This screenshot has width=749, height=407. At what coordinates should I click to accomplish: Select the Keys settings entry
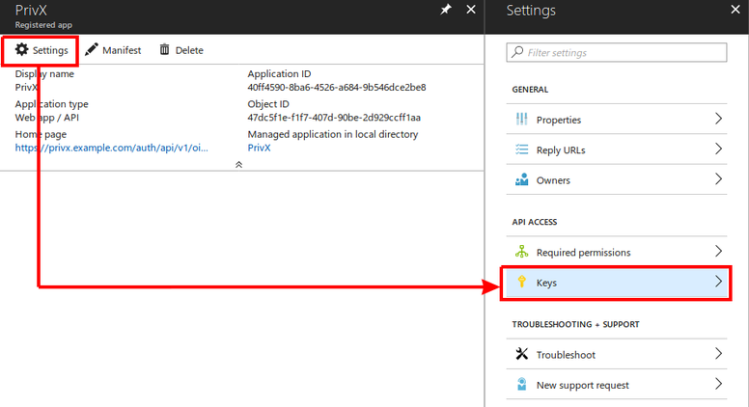tap(617, 283)
